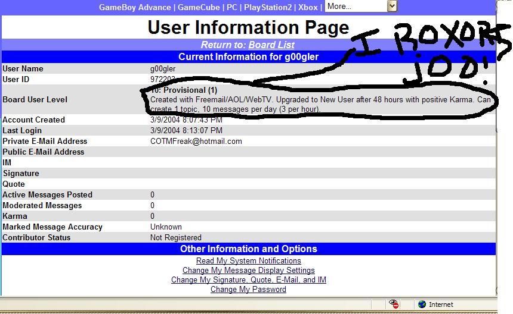Click the g00gler user name value
513x314 pixels.
pyautogui.click(x=163, y=69)
